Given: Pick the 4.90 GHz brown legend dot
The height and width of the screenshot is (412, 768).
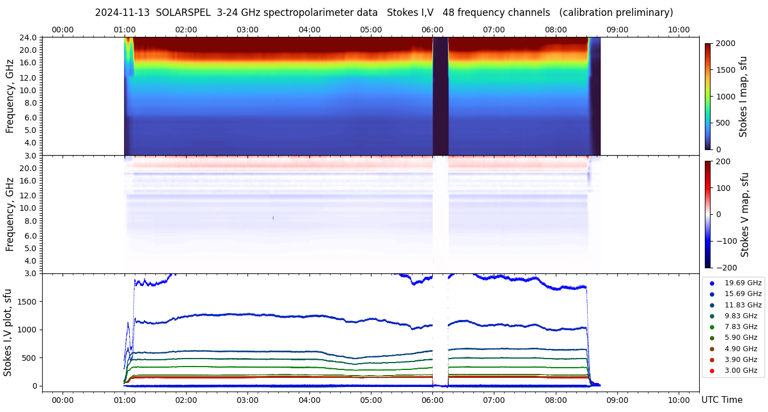Looking at the screenshot, I should (712, 349).
